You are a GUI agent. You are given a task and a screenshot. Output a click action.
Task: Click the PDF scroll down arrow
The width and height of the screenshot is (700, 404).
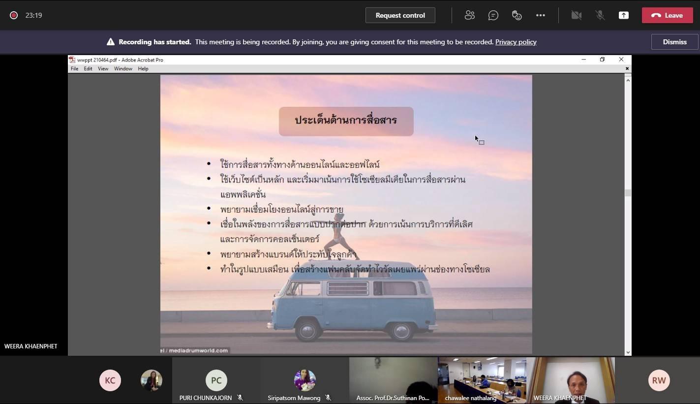tap(628, 352)
